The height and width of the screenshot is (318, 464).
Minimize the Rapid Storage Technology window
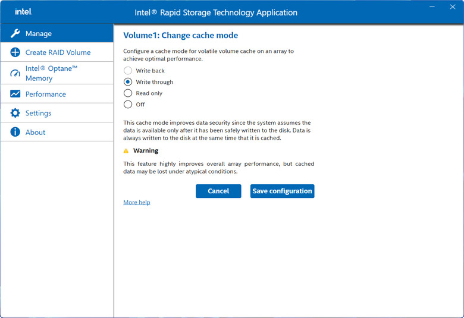tap(432, 7)
